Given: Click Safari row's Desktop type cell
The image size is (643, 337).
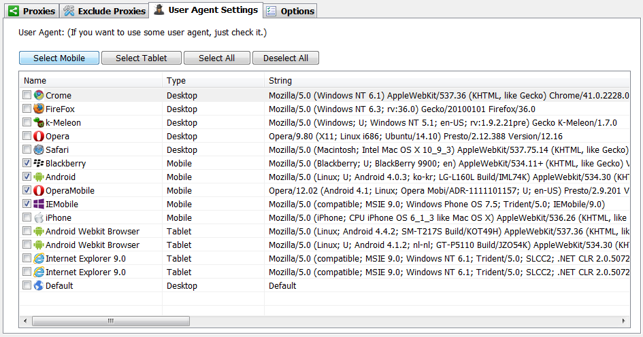Looking at the screenshot, I should point(182,149).
